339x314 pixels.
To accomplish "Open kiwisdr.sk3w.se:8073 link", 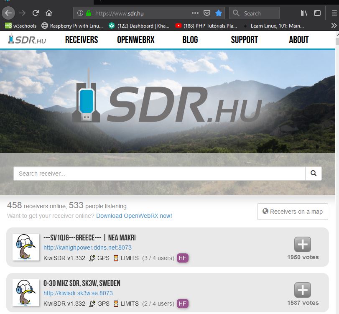I will (x=78, y=293).
